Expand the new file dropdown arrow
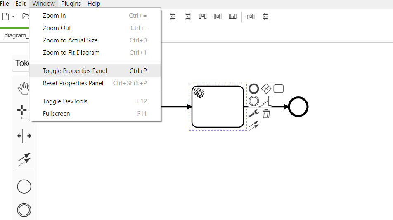 click(13, 16)
